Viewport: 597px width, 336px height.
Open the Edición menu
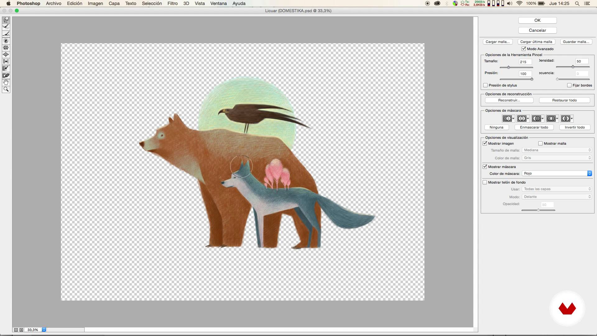(x=75, y=3)
